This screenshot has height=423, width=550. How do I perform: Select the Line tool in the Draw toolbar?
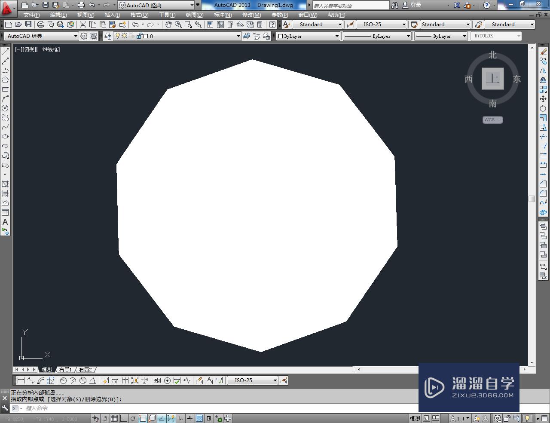click(5, 52)
